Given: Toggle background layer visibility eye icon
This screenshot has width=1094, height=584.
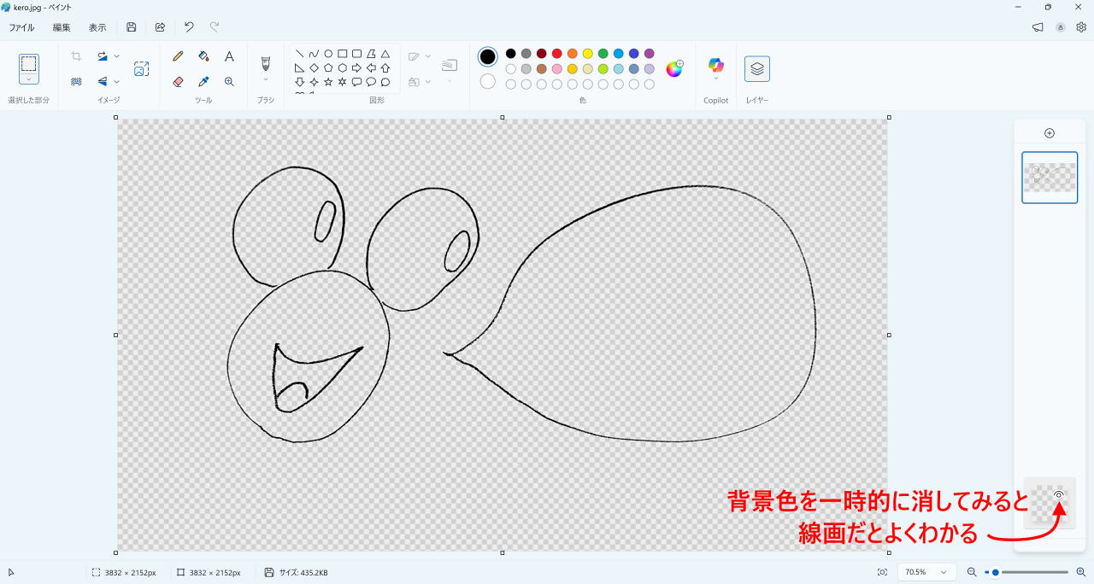Looking at the screenshot, I should 1058,495.
